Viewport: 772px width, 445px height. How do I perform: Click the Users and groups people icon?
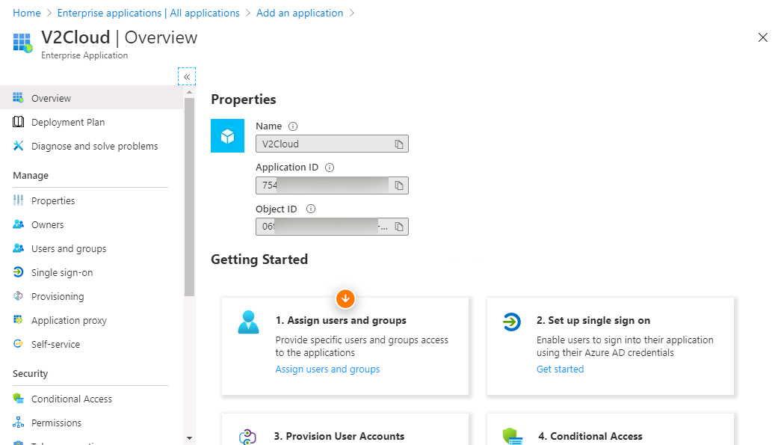pyautogui.click(x=18, y=248)
